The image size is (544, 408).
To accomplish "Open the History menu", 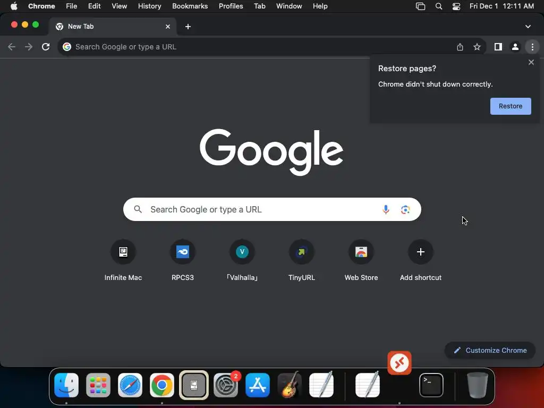I will click(x=149, y=6).
